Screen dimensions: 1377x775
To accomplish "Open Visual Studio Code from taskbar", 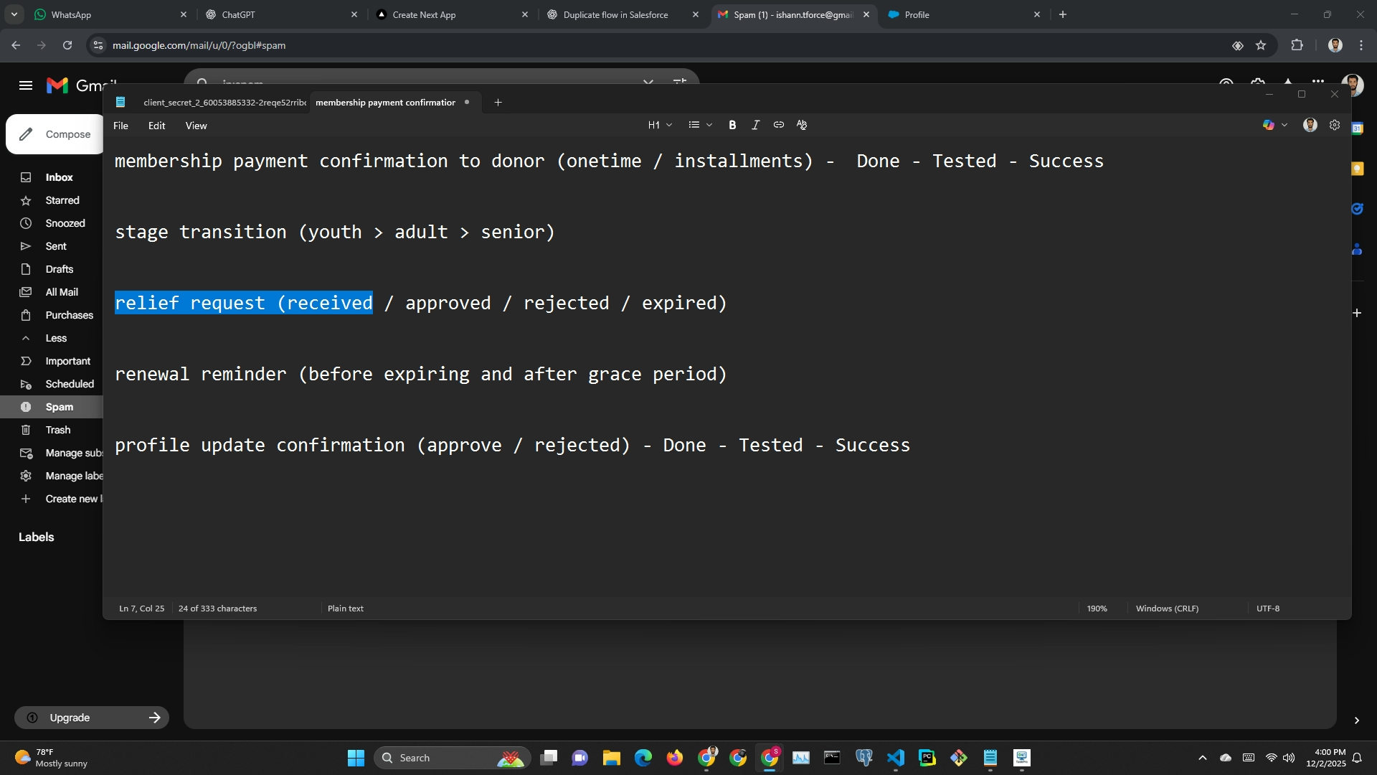I will click(x=896, y=758).
